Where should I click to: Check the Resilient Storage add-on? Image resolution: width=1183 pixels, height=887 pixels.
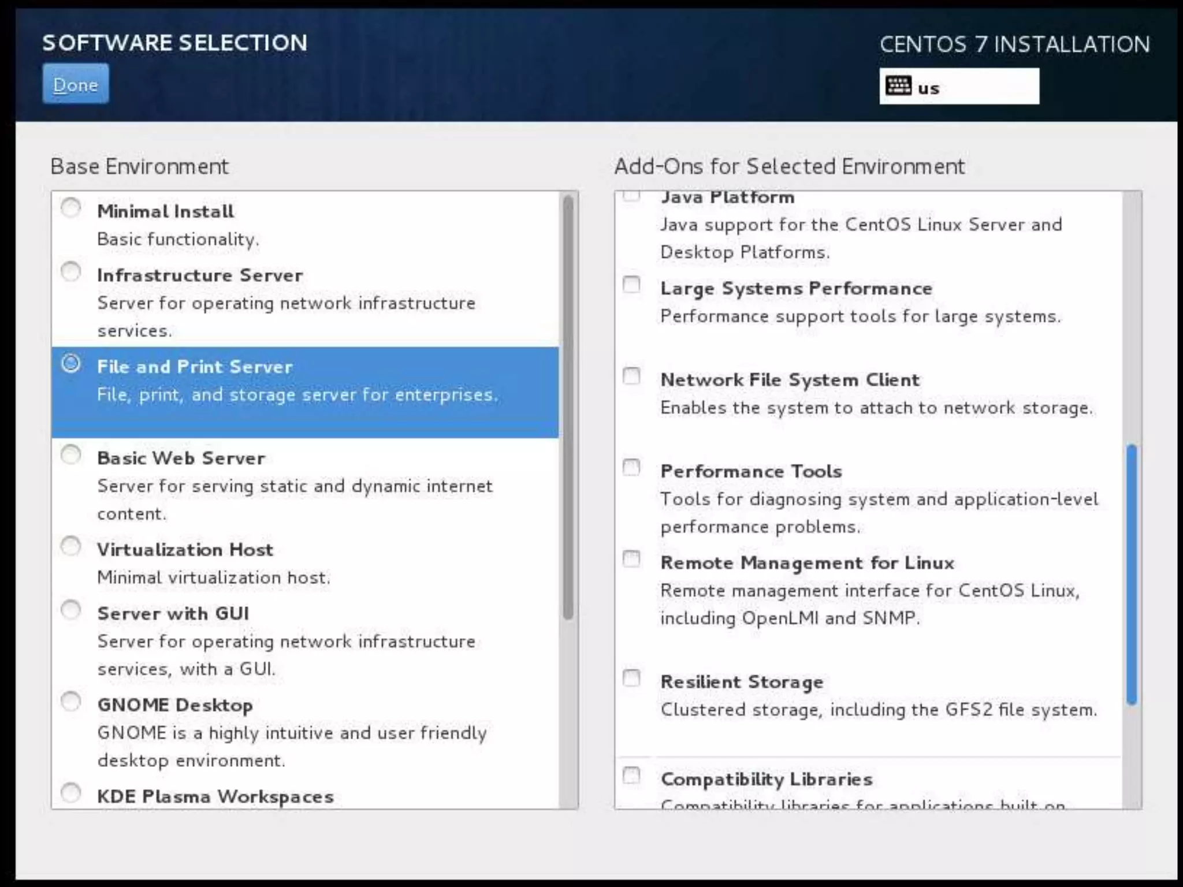point(631,678)
